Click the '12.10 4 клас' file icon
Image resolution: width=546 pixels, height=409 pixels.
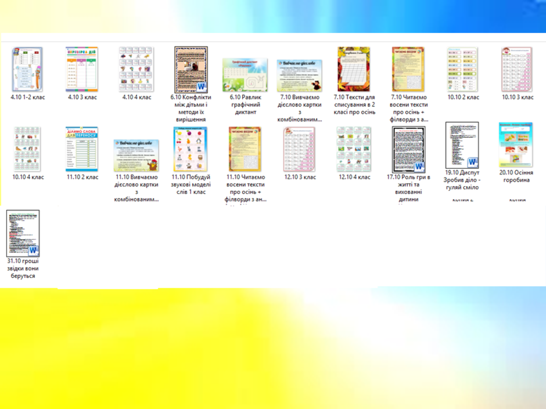(354, 149)
